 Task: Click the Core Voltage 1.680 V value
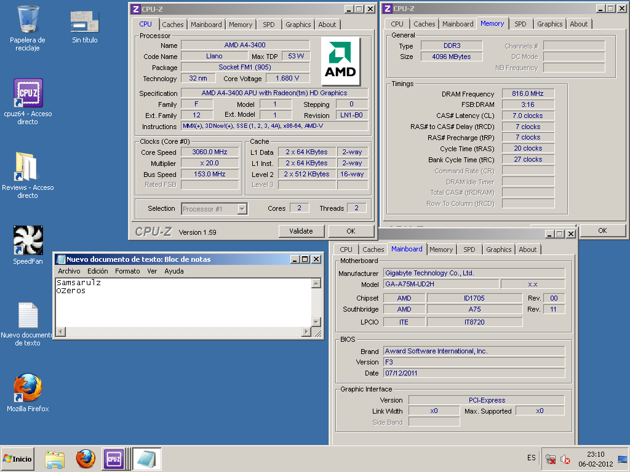(x=287, y=78)
